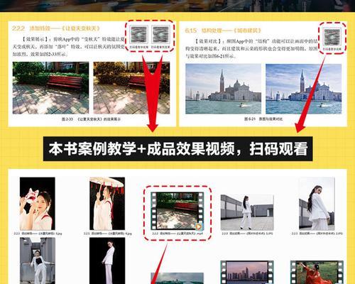Open the long-haired woman in white thumbnail

pos(317,204)
